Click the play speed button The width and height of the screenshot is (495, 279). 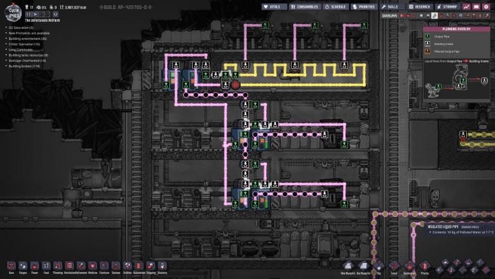pyautogui.click(x=35, y=14)
